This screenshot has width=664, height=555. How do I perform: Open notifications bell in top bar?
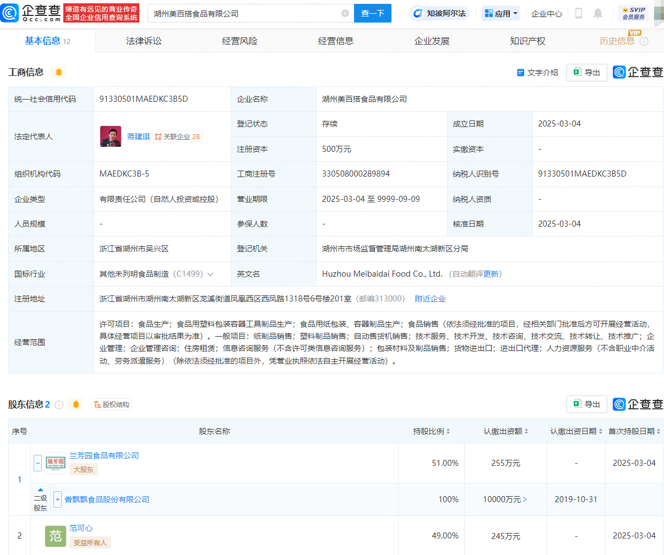pos(598,13)
